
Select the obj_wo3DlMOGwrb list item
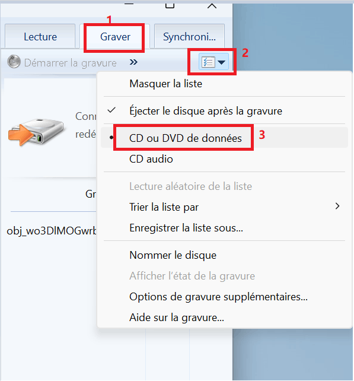pos(52,231)
